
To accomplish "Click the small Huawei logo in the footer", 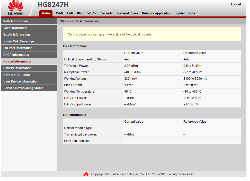I will pos(86,174).
